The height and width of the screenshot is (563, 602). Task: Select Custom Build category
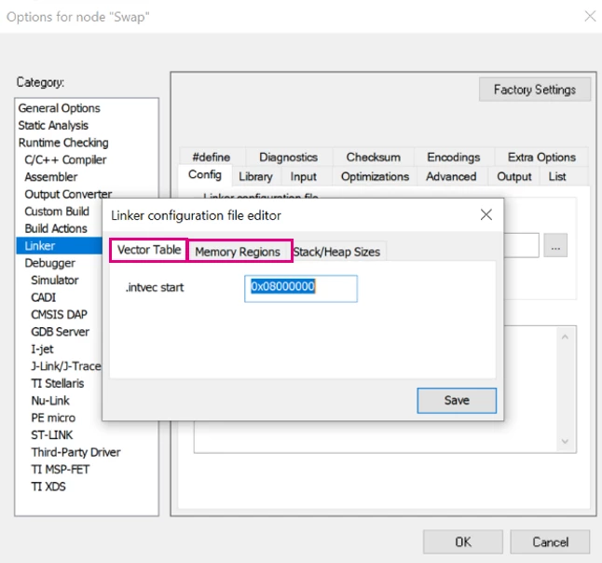coord(57,212)
